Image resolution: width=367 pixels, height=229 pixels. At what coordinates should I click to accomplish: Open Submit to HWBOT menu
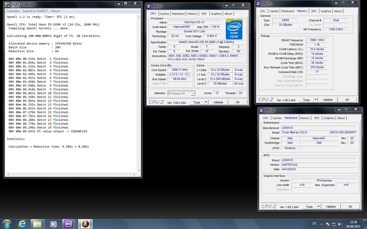[35, 11]
